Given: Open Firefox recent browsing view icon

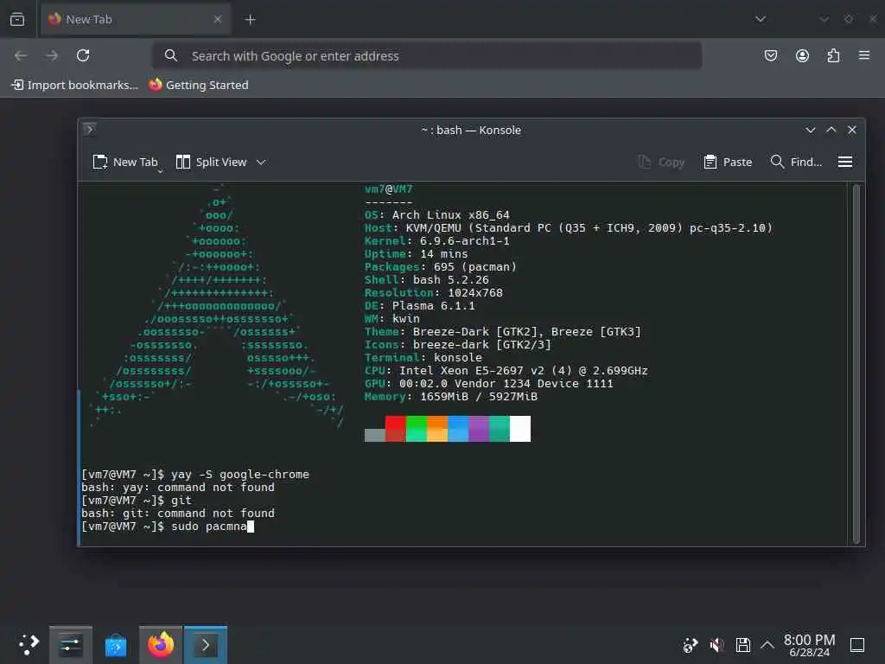Looking at the screenshot, I should coord(17,19).
